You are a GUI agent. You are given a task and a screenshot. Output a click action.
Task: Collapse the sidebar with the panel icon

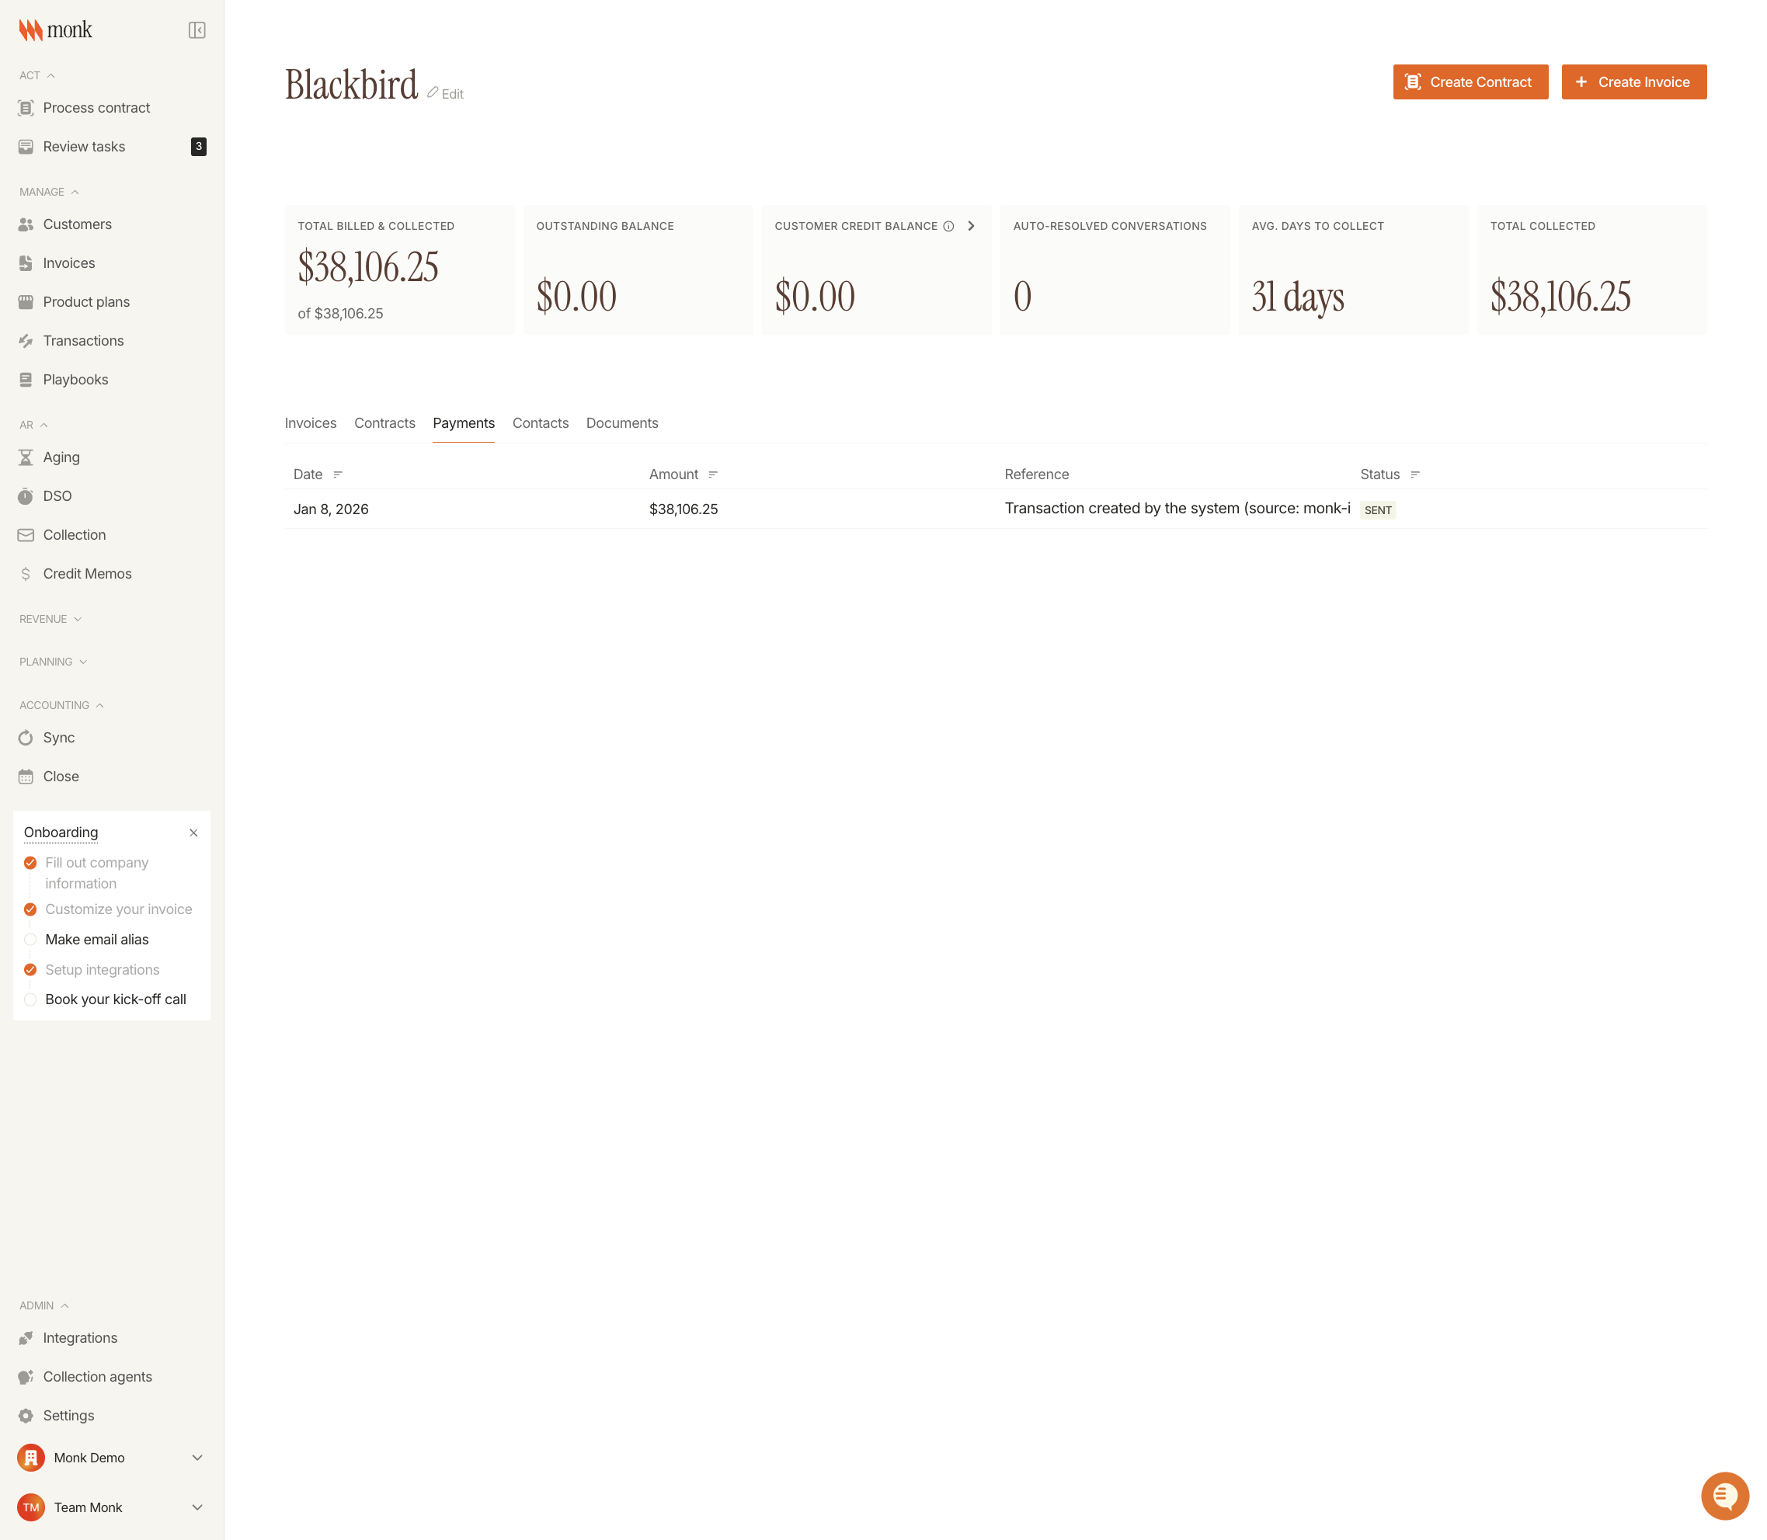pyautogui.click(x=197, y=30)
